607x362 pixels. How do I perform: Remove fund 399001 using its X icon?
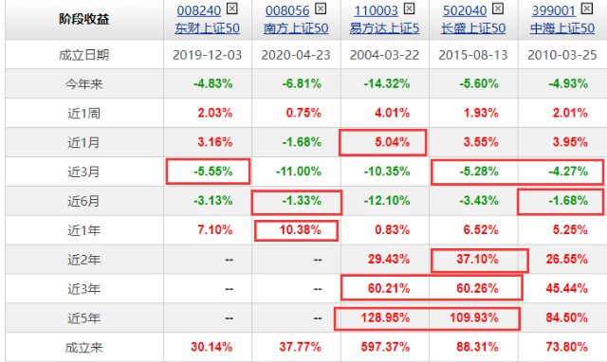click(587, 9)
